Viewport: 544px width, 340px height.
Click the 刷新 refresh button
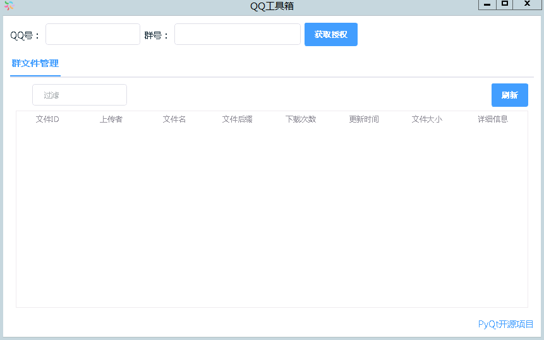point(510,95)
